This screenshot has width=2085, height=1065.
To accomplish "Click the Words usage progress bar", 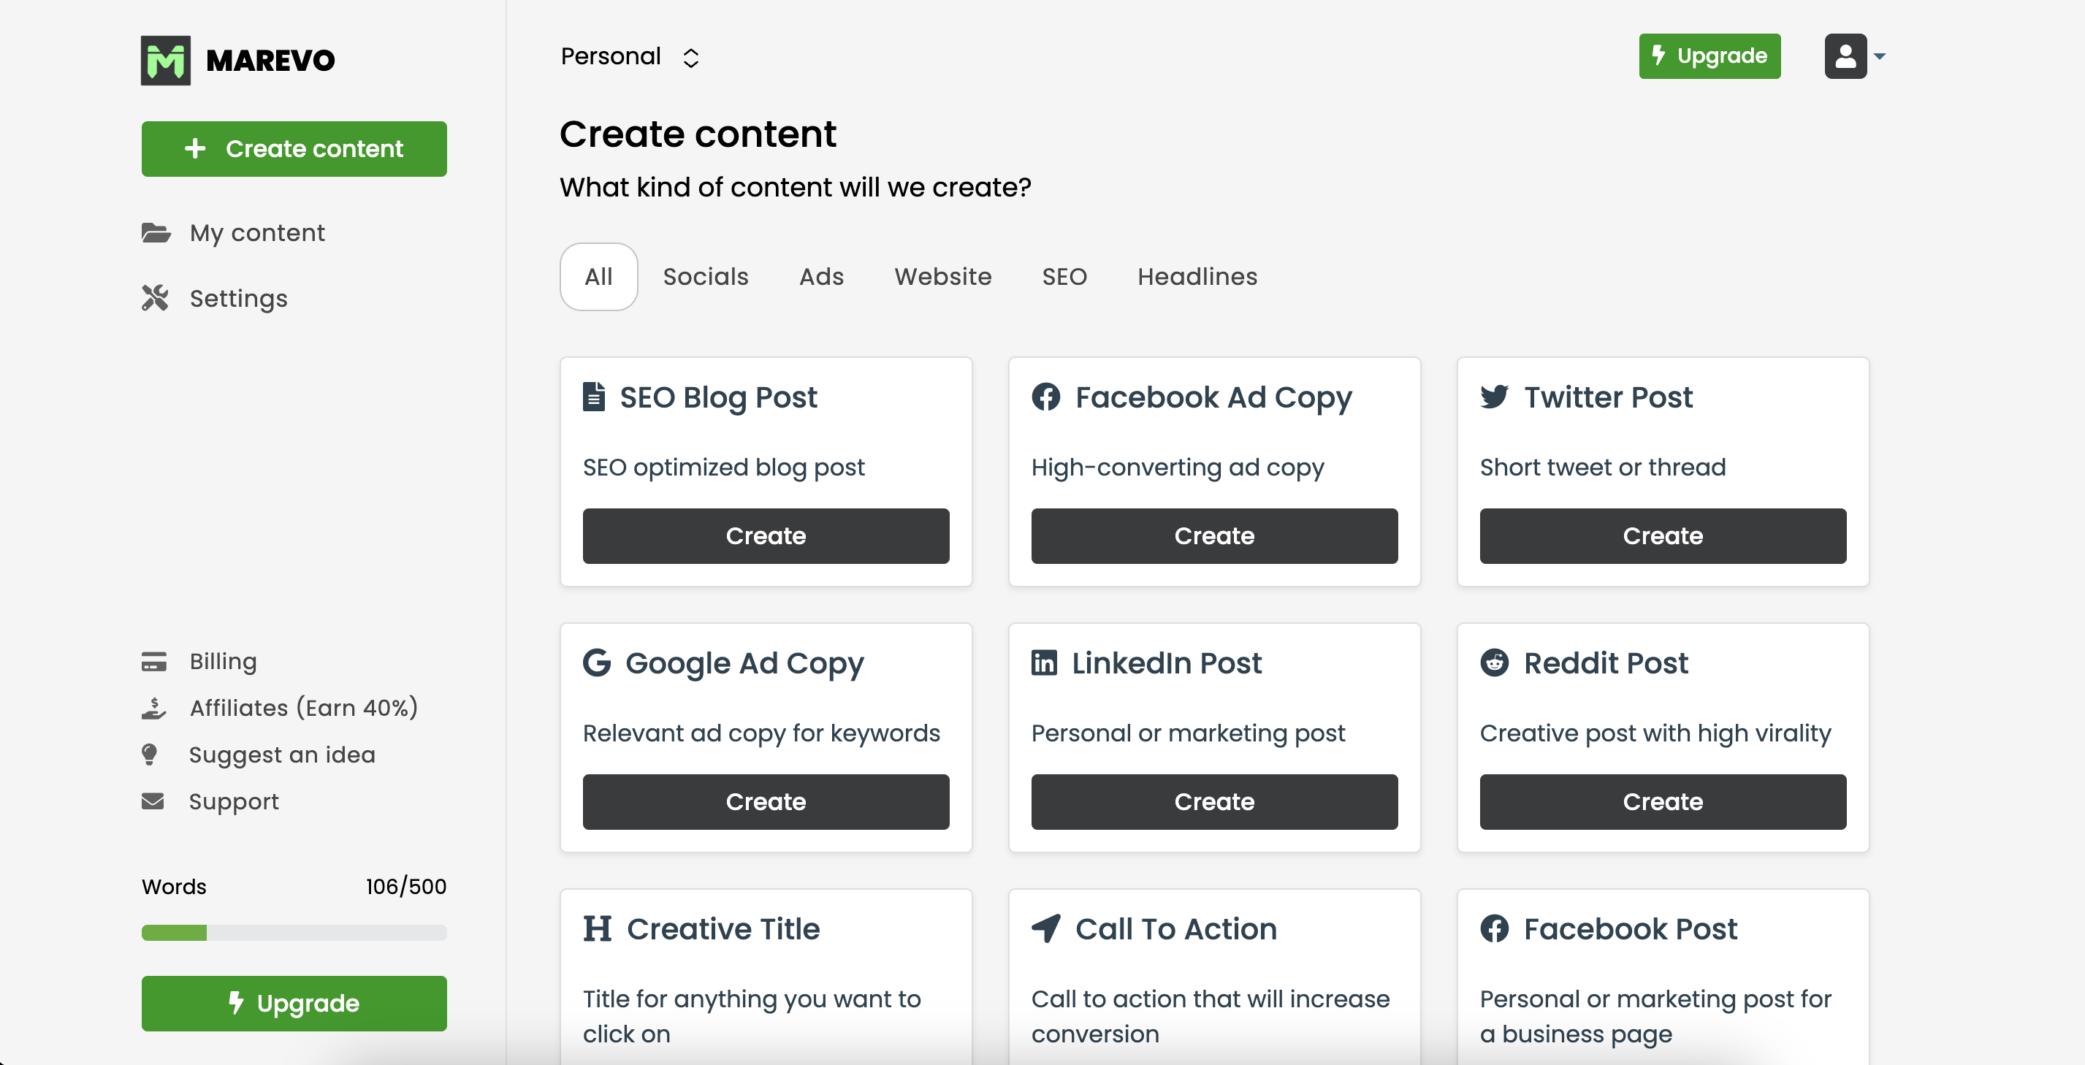I will (x=294, y=933).
